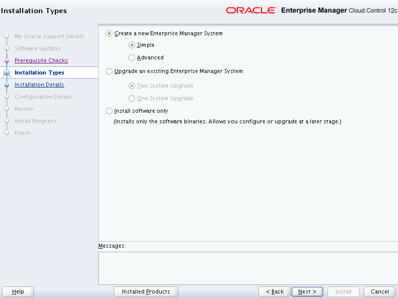This screenshot has width=398, height=298.
Task: Click the Installation Types step marker icon
Action: pyautogui.click(x=7, y=73)
